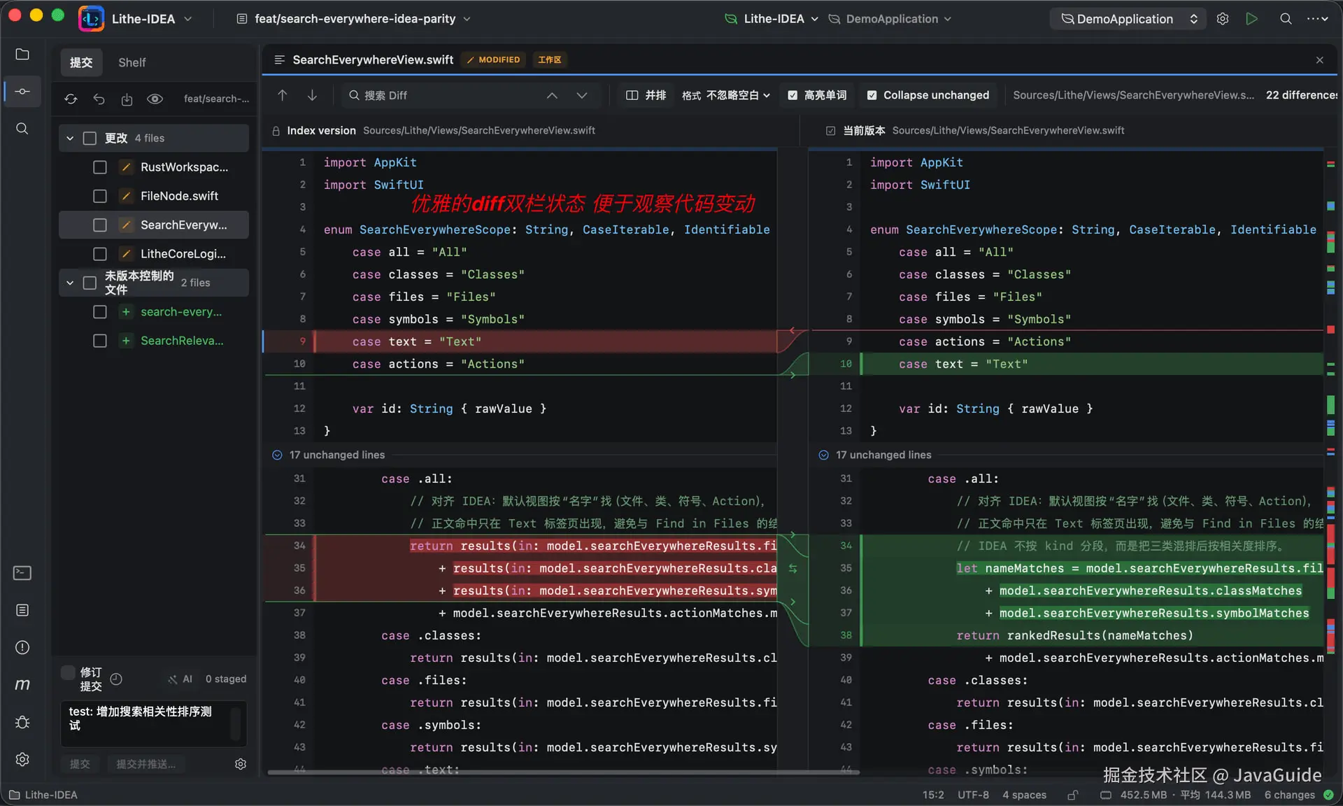This screenshot has width=1343, height=806.
Task: Check the LitheCoreLogi... file checkbox
Action: coord(100,254)
